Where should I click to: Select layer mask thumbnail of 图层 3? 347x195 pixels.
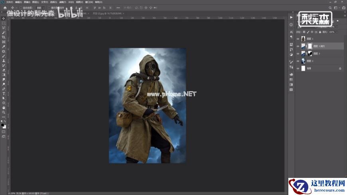click(310, 53)
